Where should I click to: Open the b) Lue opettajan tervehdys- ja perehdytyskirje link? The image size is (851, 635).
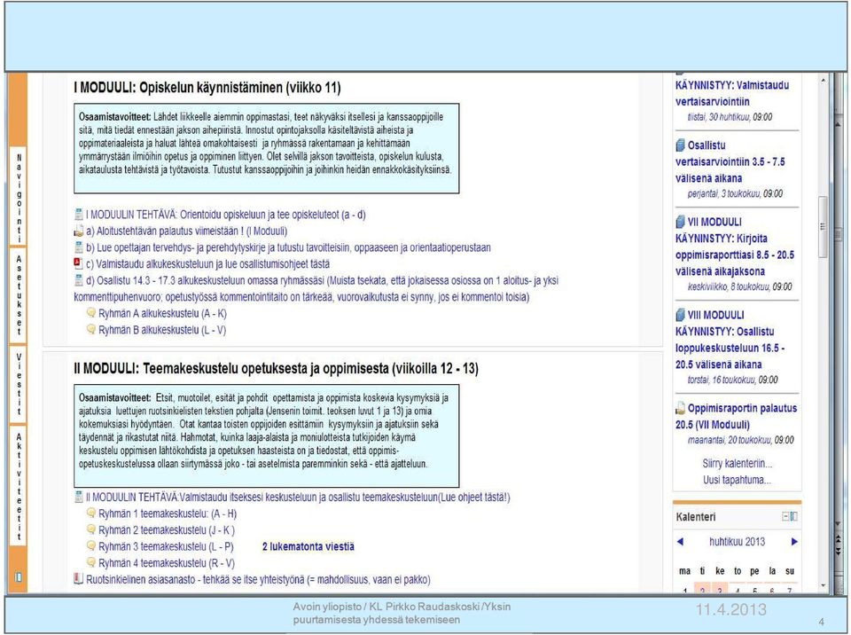click(288, 247)
